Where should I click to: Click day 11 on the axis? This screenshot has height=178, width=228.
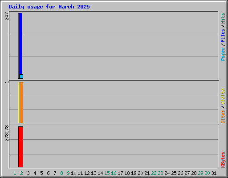[x=80, y=173]
